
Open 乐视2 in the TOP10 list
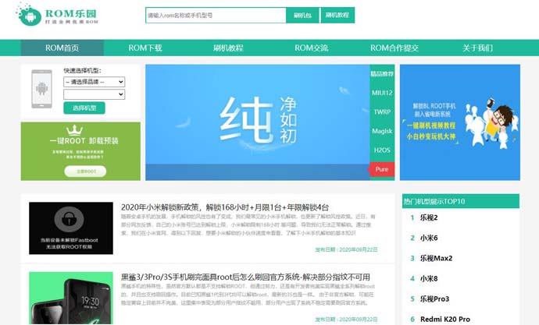pyautogui.click(x=429, y=217)
